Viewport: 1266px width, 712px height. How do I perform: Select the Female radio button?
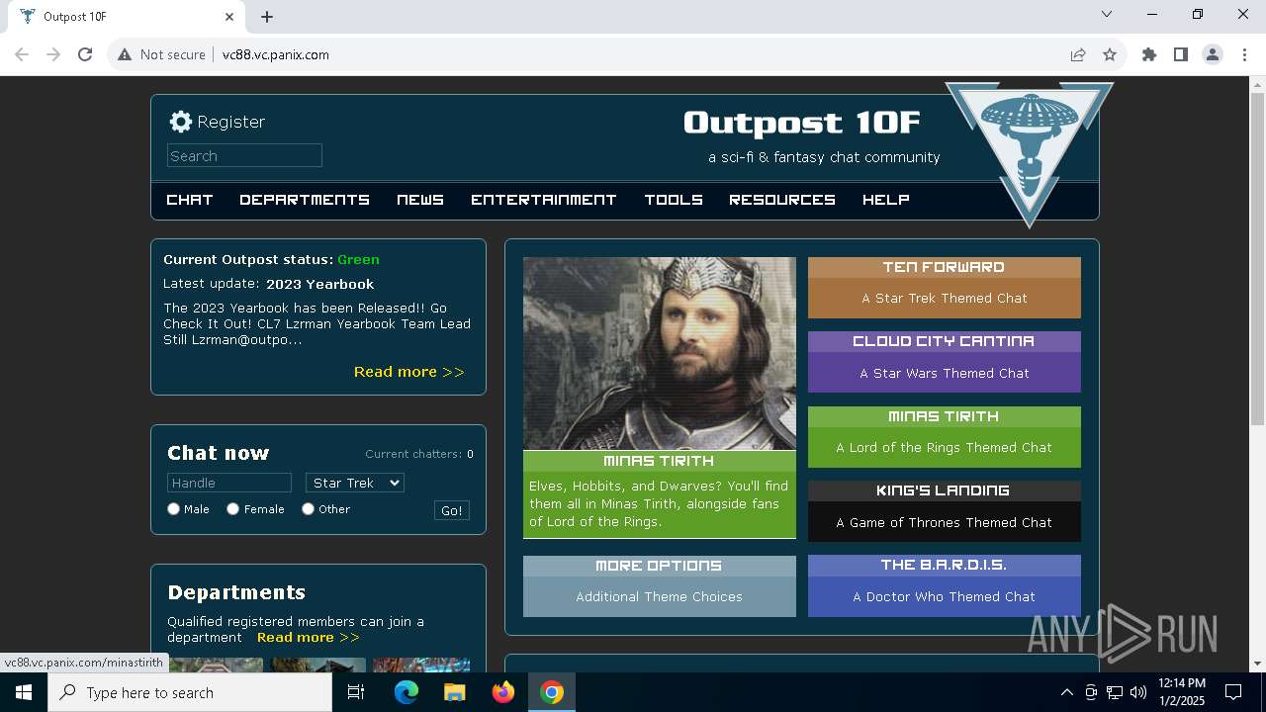tap(233, 509)
